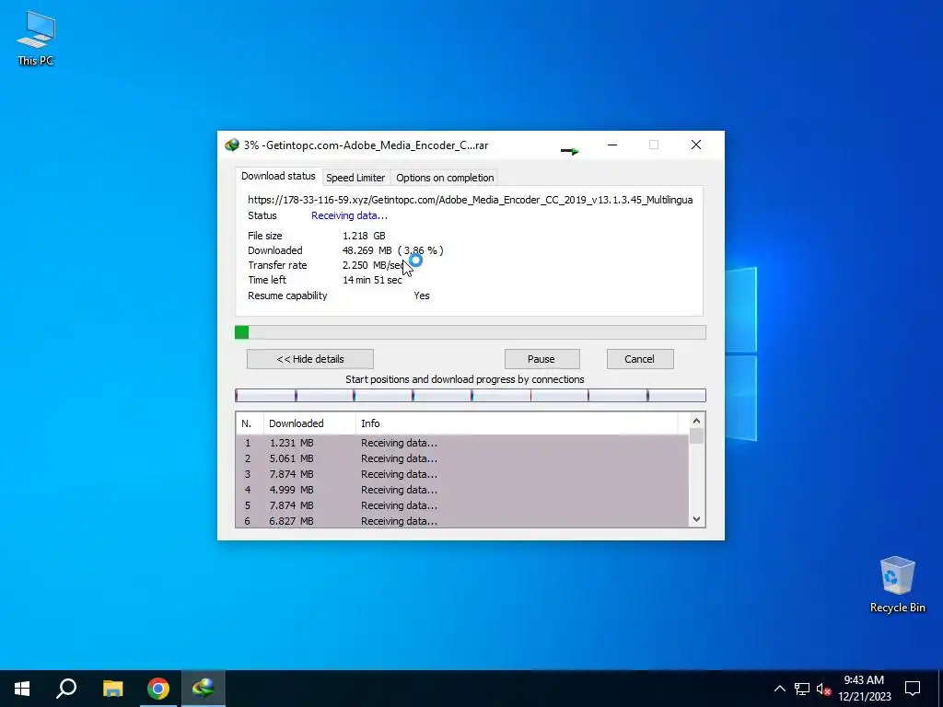This screenshot has width=943, height=707.
Task: Click the Downloaded column header
Action: [309, 423]
